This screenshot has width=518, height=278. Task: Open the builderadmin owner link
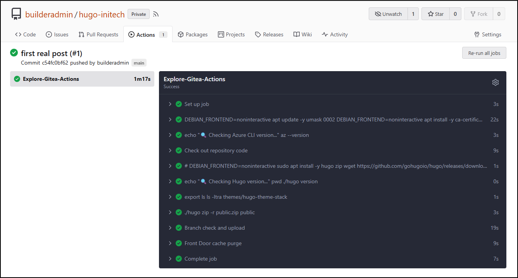point(49,14)
